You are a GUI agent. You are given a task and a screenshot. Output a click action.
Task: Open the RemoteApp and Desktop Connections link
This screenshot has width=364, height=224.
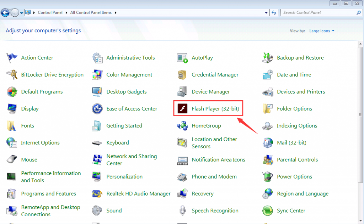coord(50,211)
